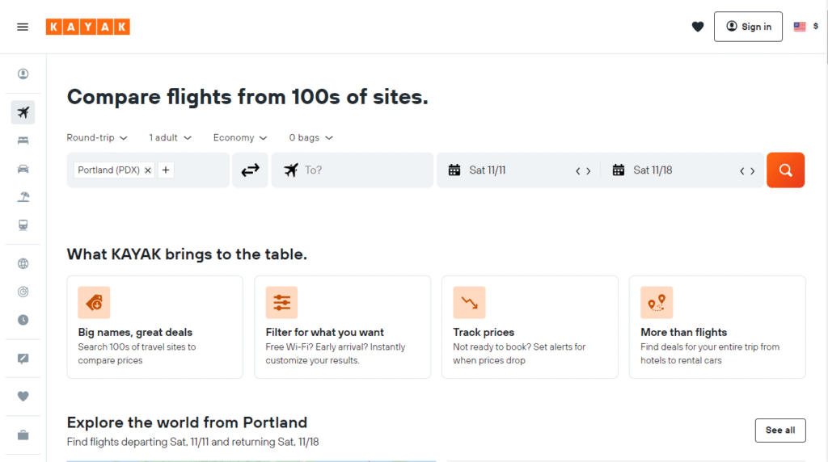The height and width of the screenshot is (462, 828).
Task: Click See all for Portland destinations
Action: (779, 430)
